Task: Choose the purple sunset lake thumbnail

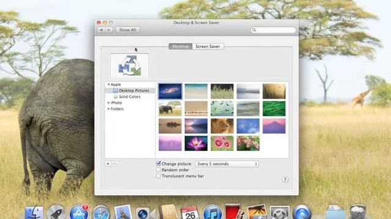Action: coord(196,126)
